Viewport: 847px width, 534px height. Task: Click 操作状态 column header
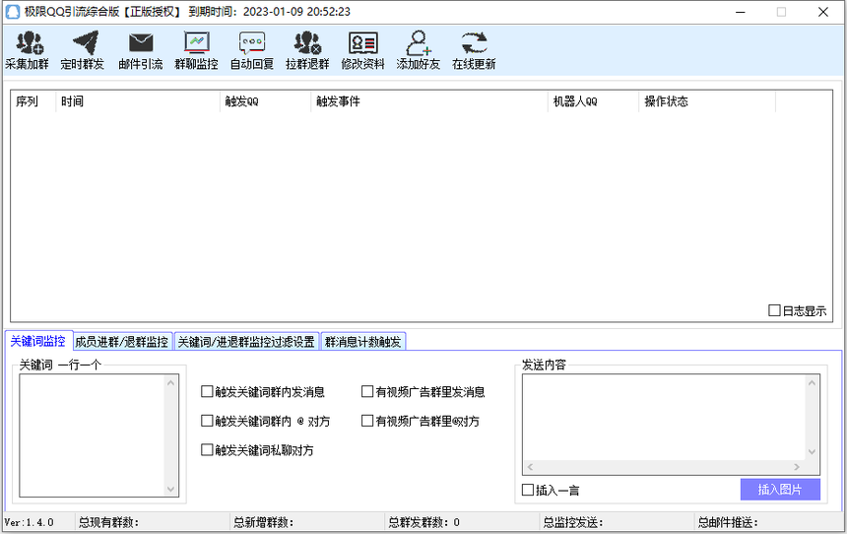pos(707,101)
